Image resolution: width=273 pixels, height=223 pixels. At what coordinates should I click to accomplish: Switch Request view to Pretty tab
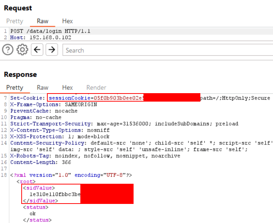(x=15, y=21)
